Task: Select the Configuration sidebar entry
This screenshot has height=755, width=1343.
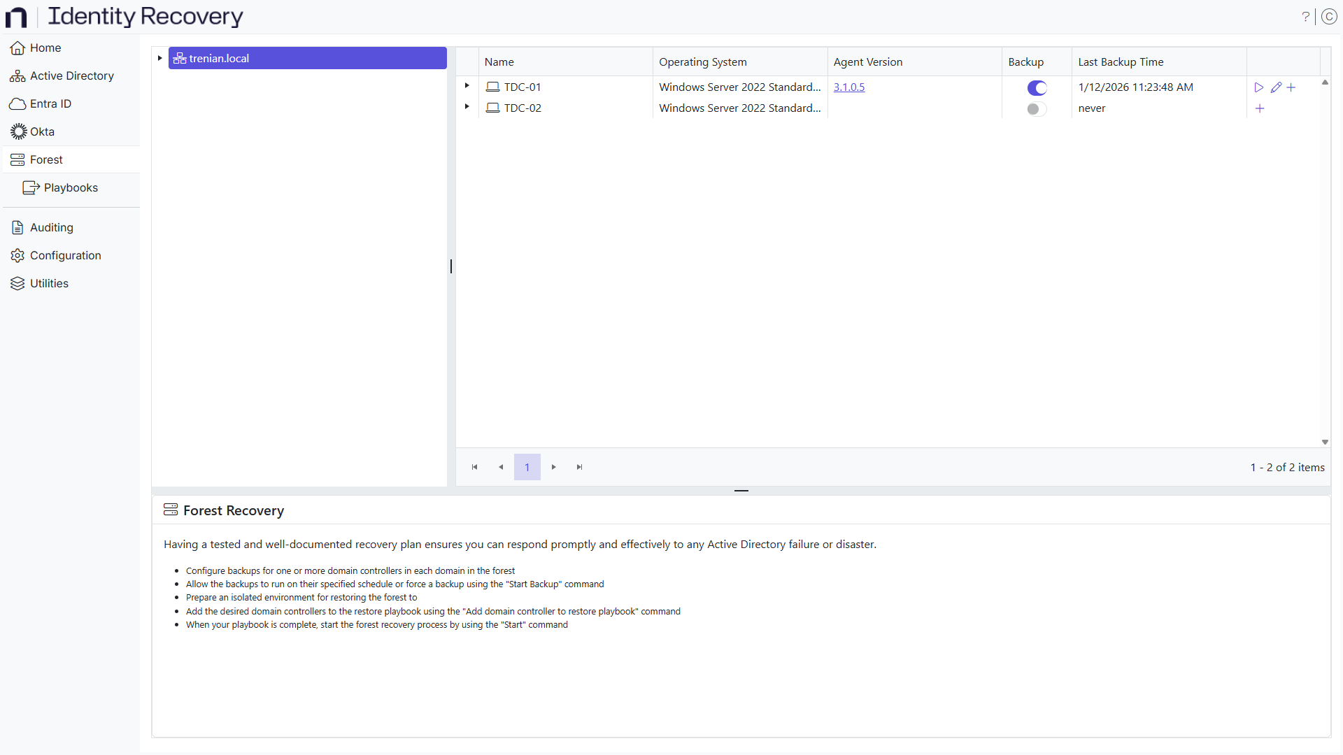Action: 65,255
